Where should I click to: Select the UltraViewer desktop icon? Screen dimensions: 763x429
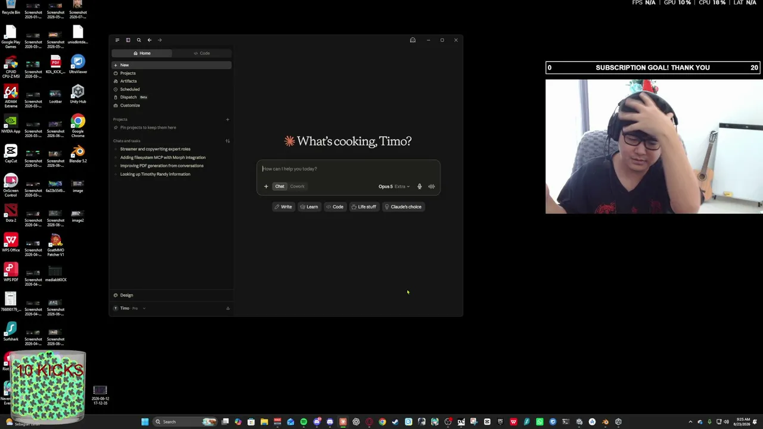click(78, 64)
